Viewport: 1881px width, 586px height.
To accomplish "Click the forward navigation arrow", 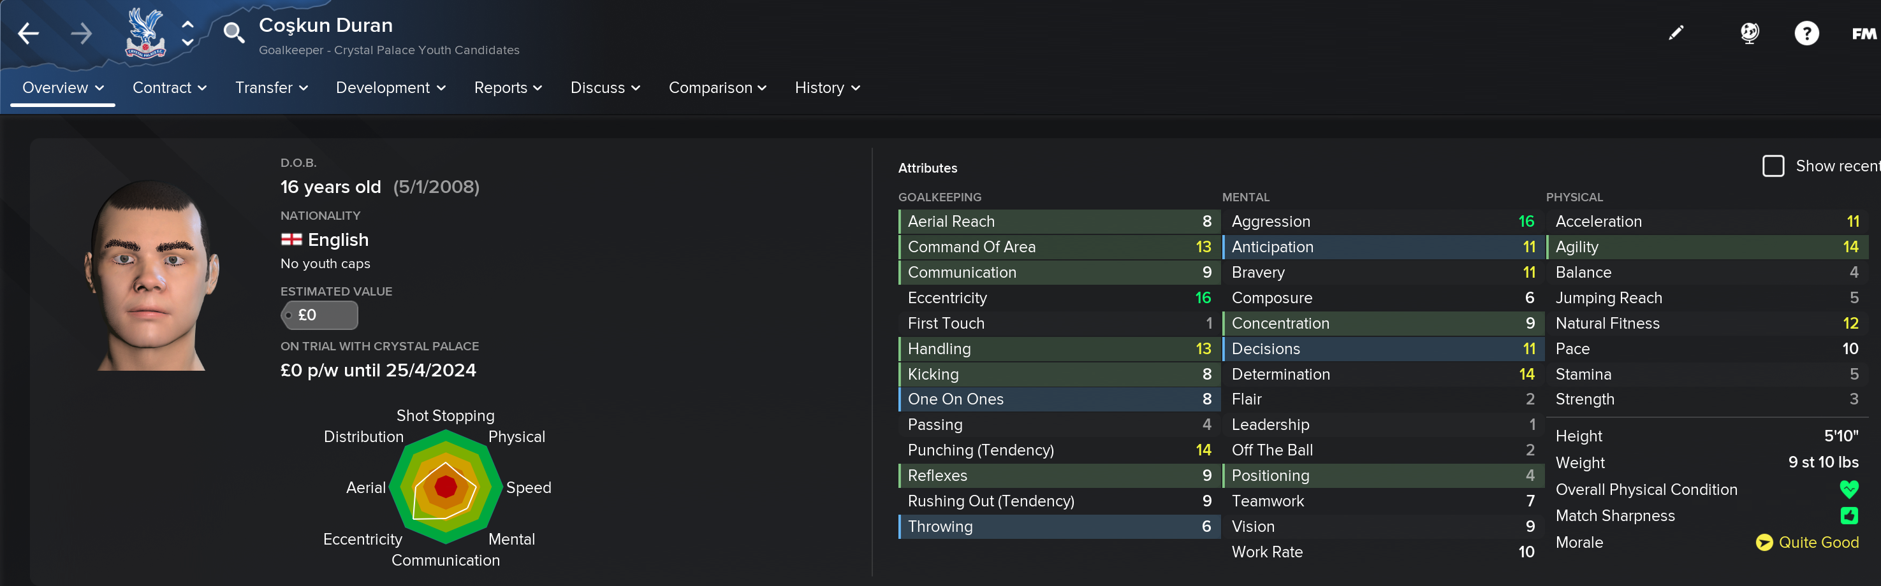I will [81, 34].
